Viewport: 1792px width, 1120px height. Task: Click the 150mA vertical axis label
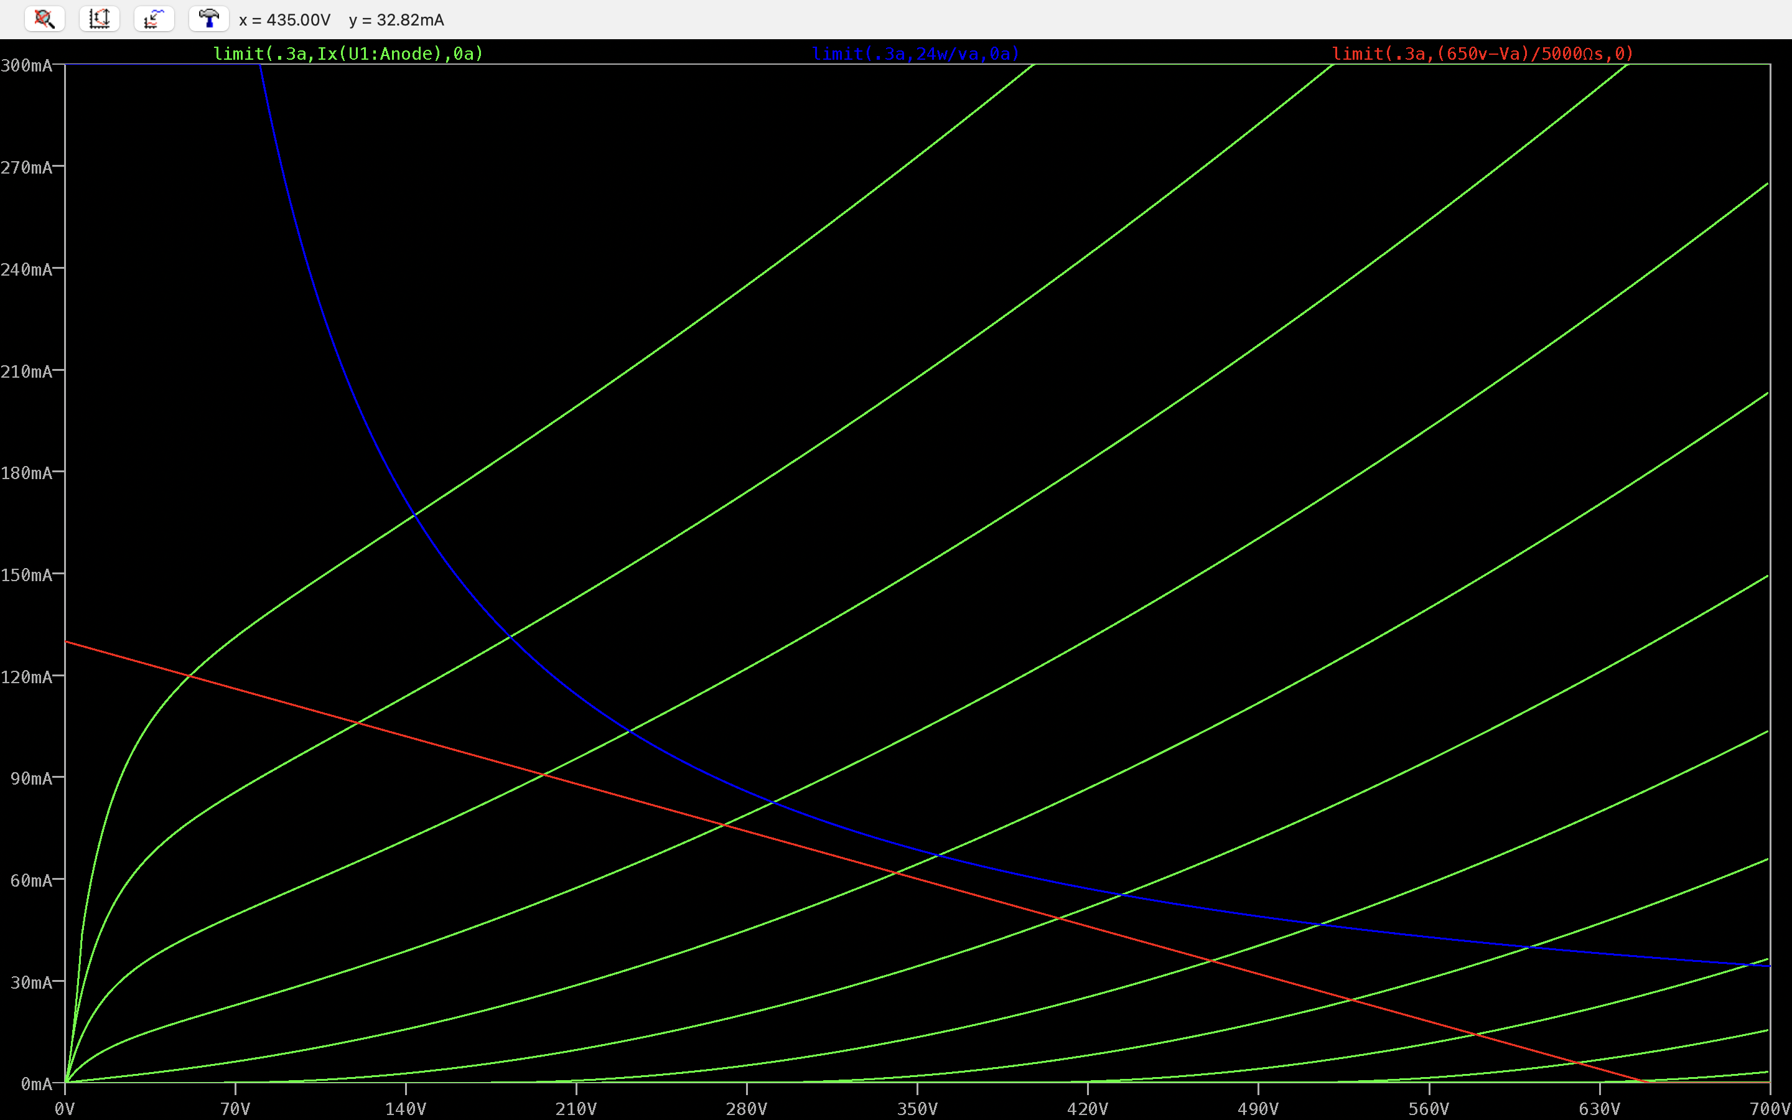pyautogui.click(x=27, y=575)
